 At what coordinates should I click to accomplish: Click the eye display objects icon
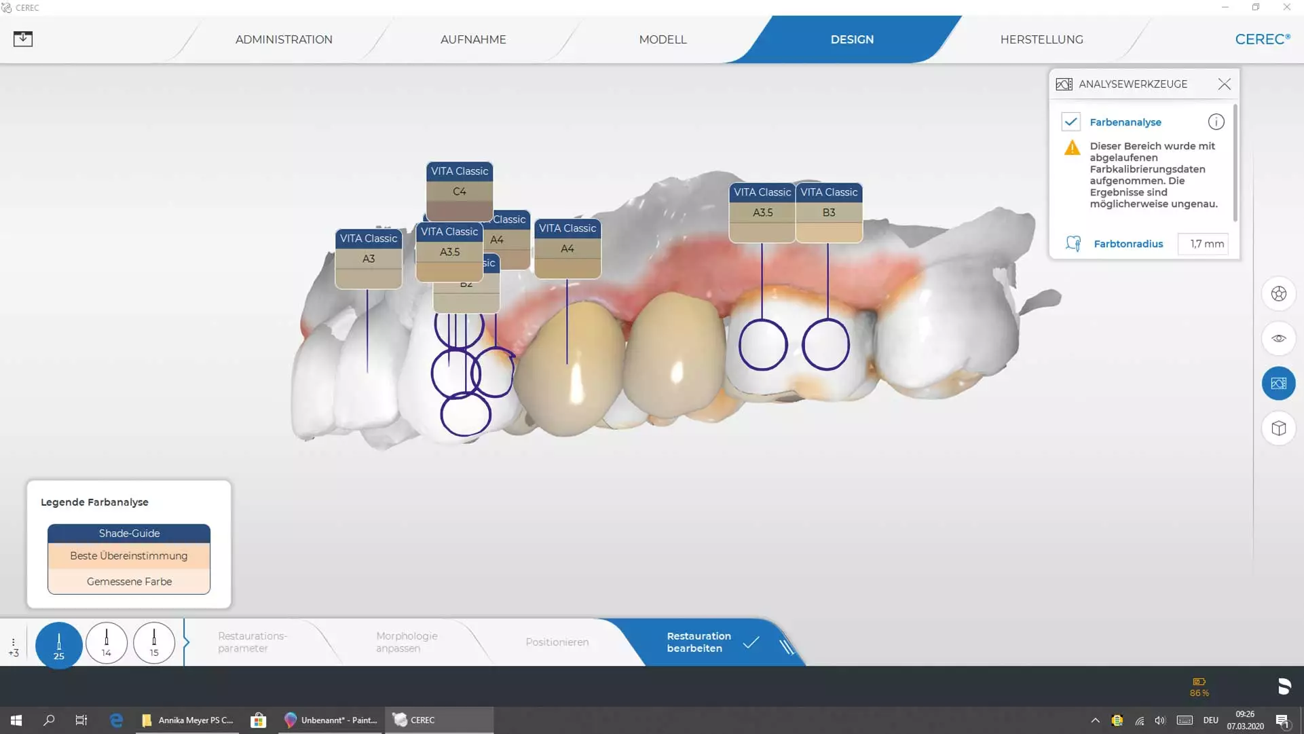click(1278, 338)
